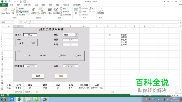Open the Insert controls (插入) dropdown
182x102 pixels.
(x=50, y=11)
